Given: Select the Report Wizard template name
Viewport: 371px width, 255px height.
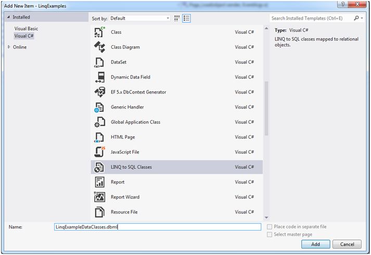Looking at the screenshot, I should click(x=125, y=197).
